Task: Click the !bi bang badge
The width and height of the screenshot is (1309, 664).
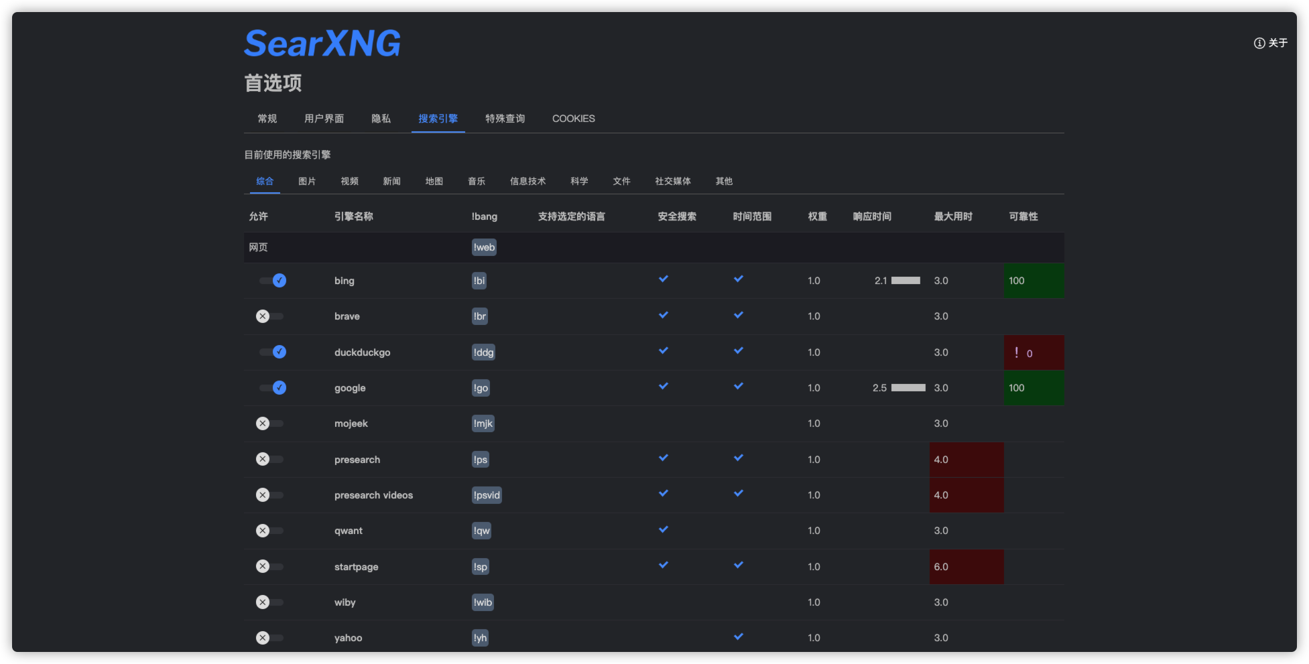Action: pyautogui.click(x=479, y=281)
